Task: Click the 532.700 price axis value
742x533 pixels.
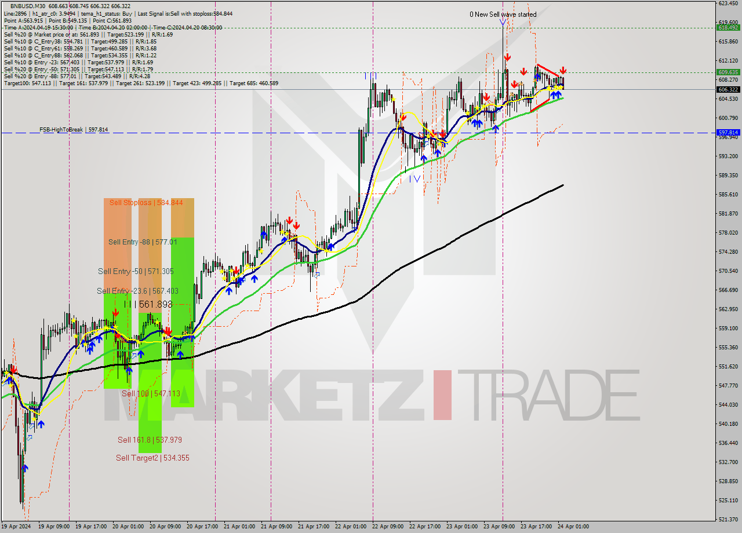Action: click(728, 462)
